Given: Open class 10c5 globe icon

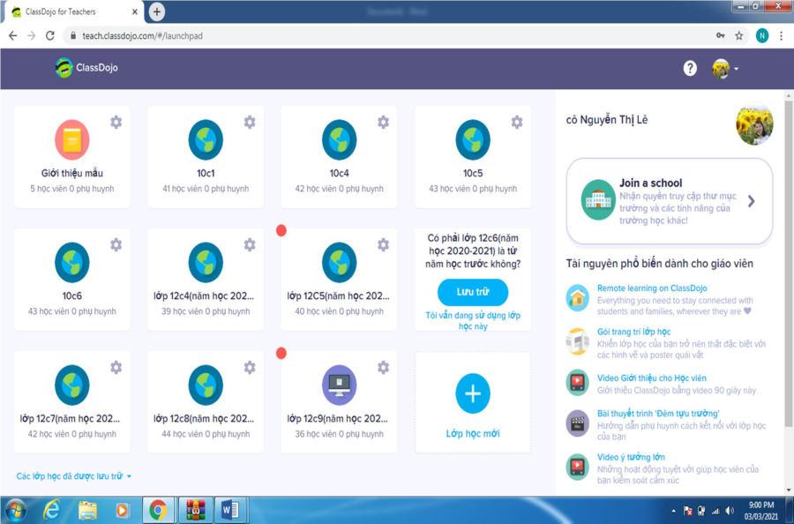Looking at the screenshot, I should (x=473, y=139).
